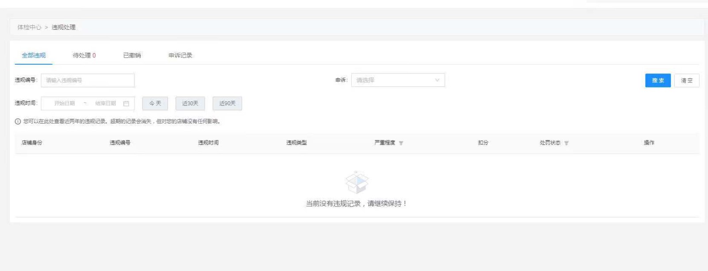Image resolution: width=708 pixels, height=271 pixels.
Task: Open the 请选择 appeal select box
Action: point(398,80)
